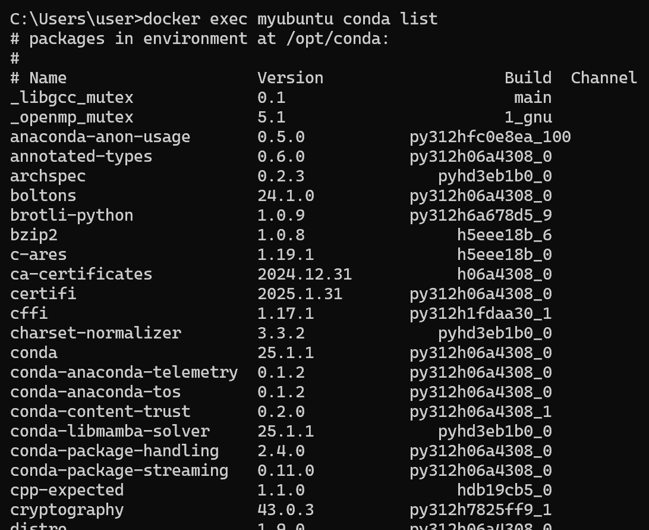Click the 'cpp-expected' package name
This screenshot has width=649, height=530.
click(x=67, y=490)
